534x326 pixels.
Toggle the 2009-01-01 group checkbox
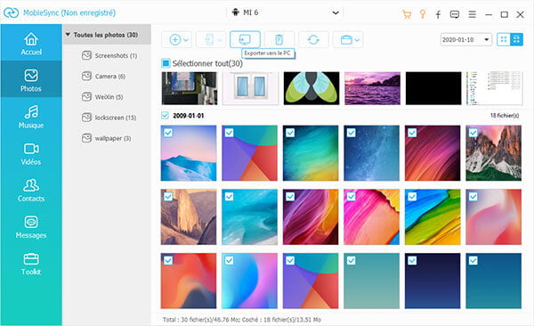(x=165, y=116)
